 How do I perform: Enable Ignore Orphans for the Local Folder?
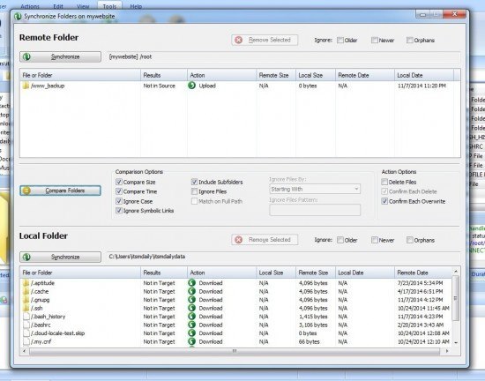[410, 240]
